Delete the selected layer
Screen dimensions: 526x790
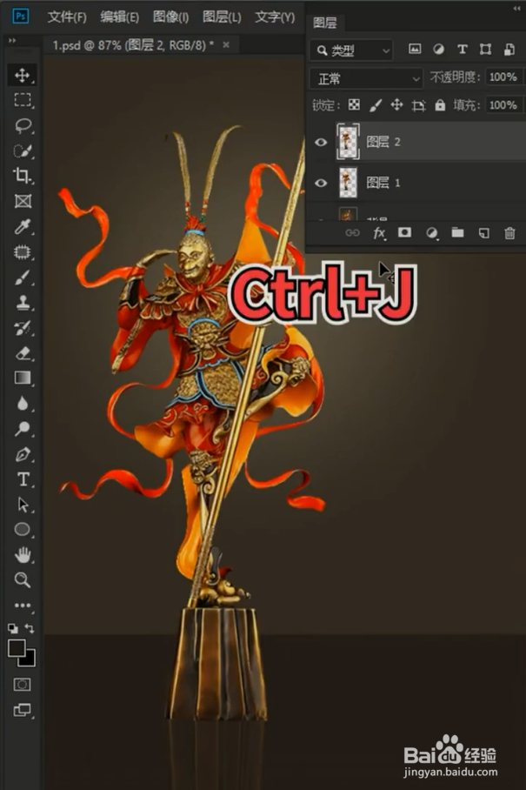click(x=509, y=233)
